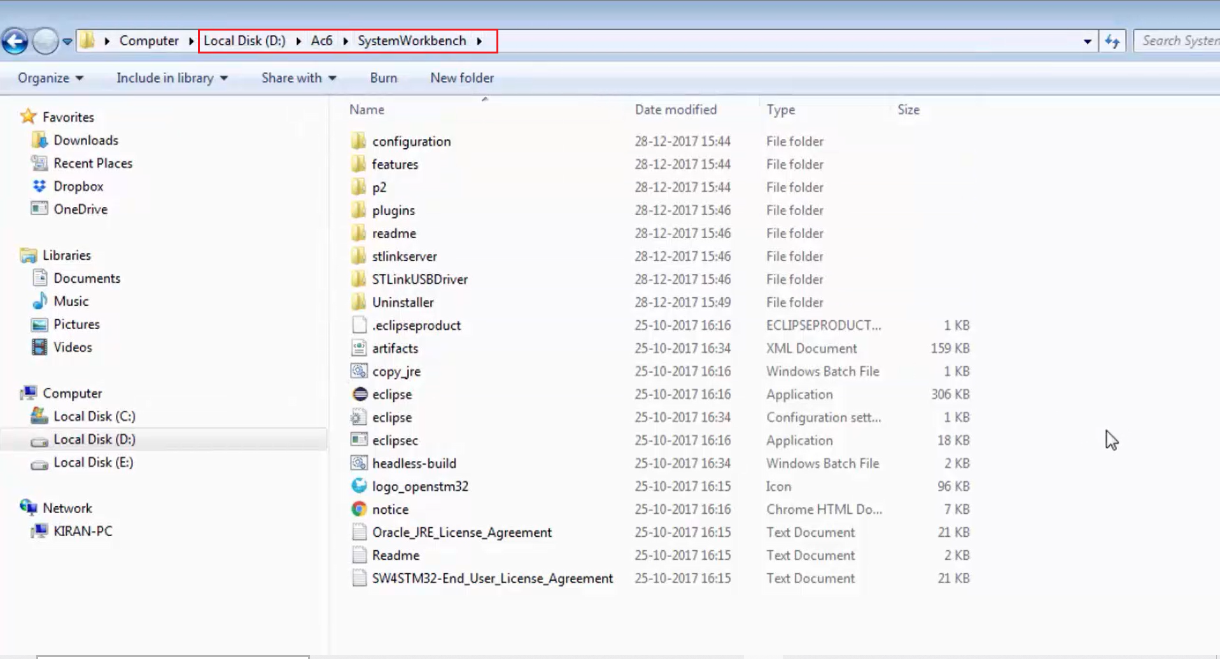
Task: Select the notice Chrome HTML icon
Action: click(x=359, y=509)
